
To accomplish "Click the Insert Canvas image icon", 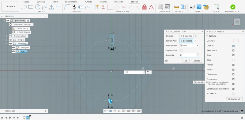I will [x=199, y=7].
